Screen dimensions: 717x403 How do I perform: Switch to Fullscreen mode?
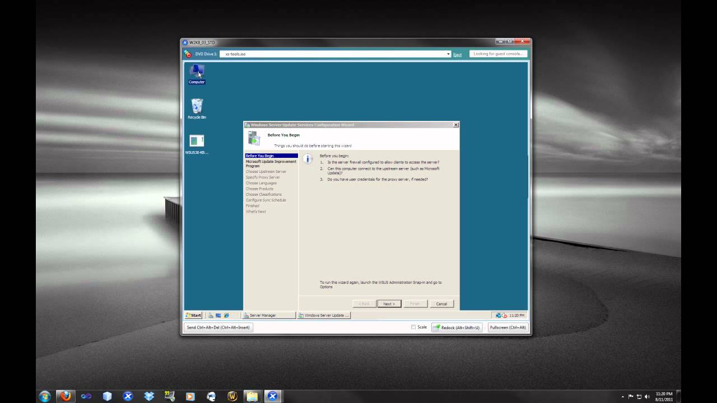508,327
